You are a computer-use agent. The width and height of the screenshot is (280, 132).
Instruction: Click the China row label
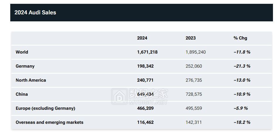[22, 94]
